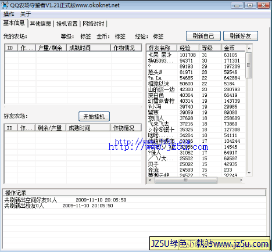The height and width of the screenshot is (252, 272).
Task: Click ID header in my farm table
Action: (x=11, y=48)
